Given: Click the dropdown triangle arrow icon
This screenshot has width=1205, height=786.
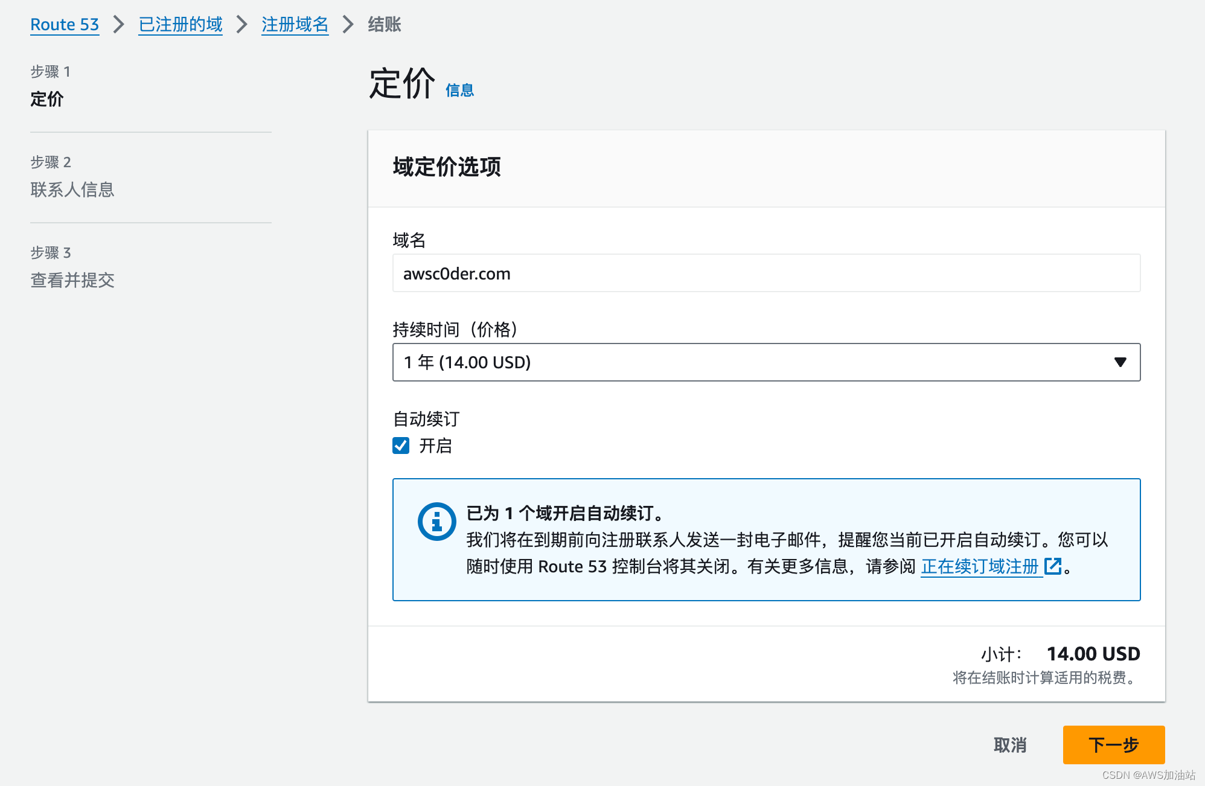Looking at the screenshot, I should click(x=1120, y=362).
